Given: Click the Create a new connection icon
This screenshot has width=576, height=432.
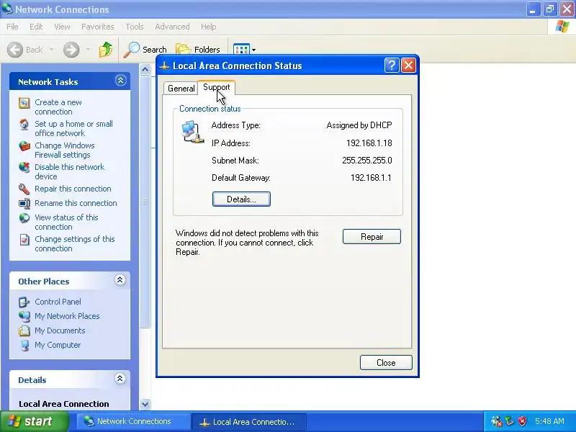Looking at the screenshot, I should click(x=24, y=103).
